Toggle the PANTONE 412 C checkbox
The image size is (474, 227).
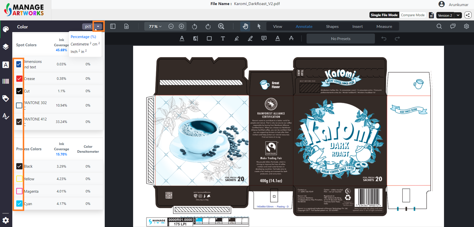[x=19, y=122]
